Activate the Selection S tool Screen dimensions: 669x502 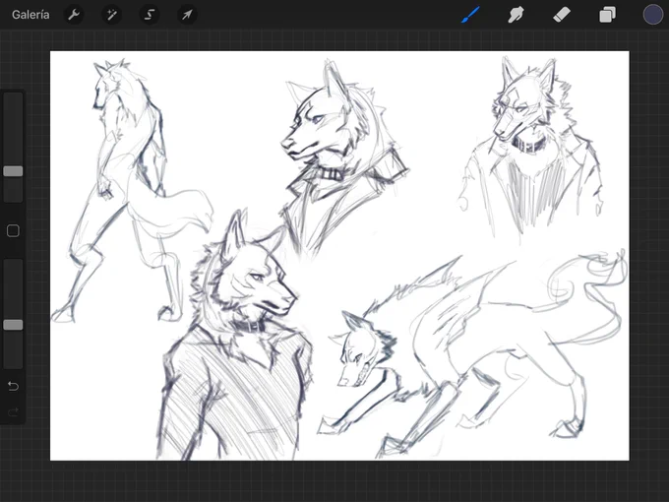pyautogui.click(x=150, y=15)
